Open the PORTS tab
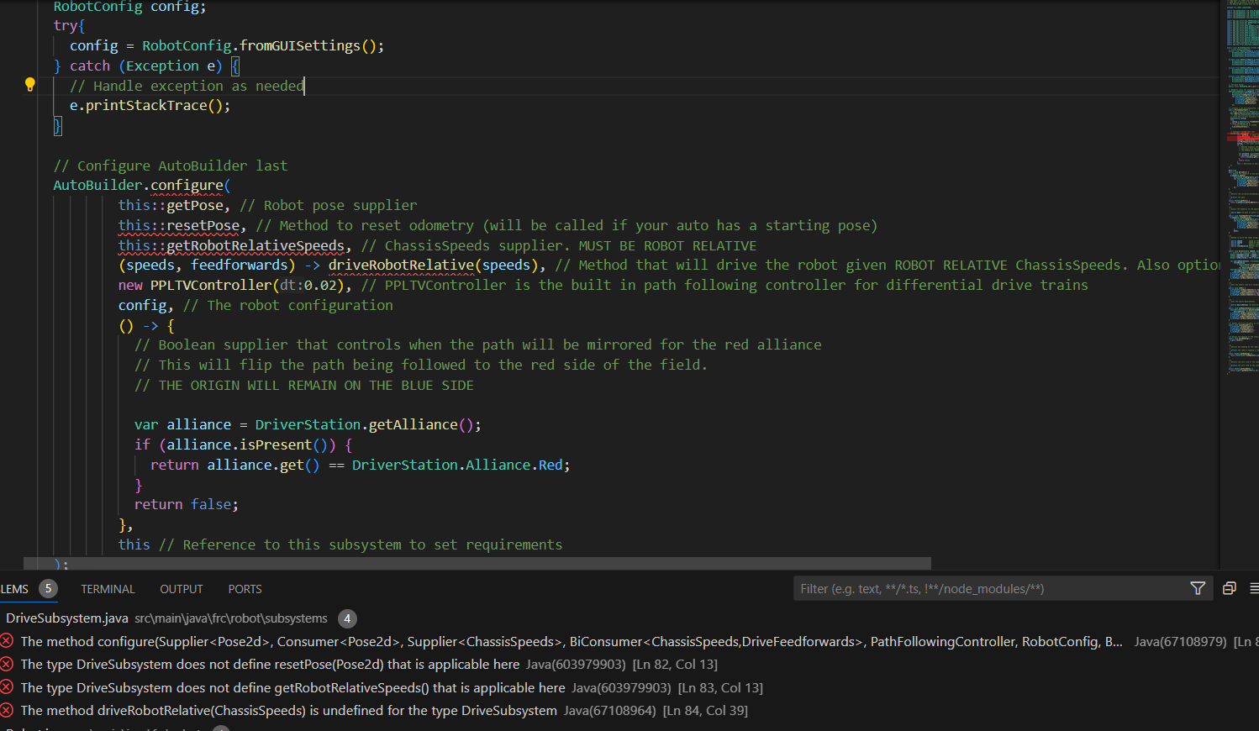 (245, 589)
